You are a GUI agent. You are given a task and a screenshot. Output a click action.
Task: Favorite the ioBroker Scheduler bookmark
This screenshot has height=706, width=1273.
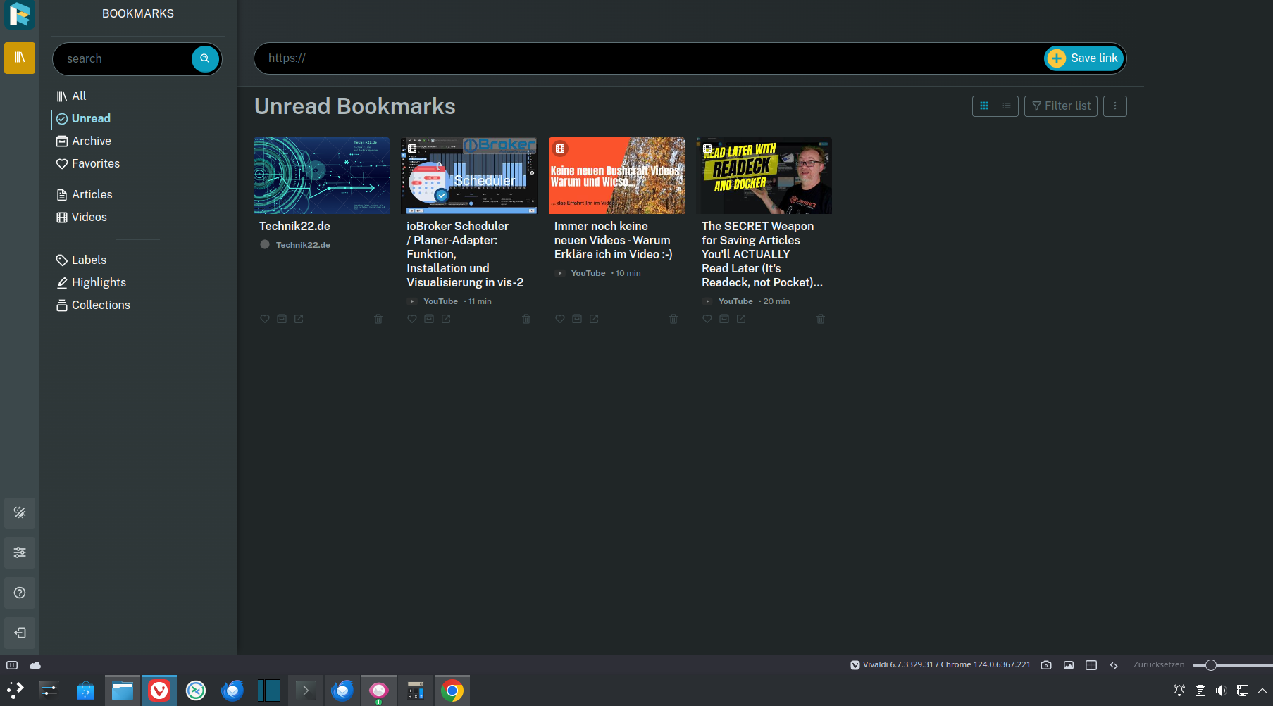(x=412, y=319)
